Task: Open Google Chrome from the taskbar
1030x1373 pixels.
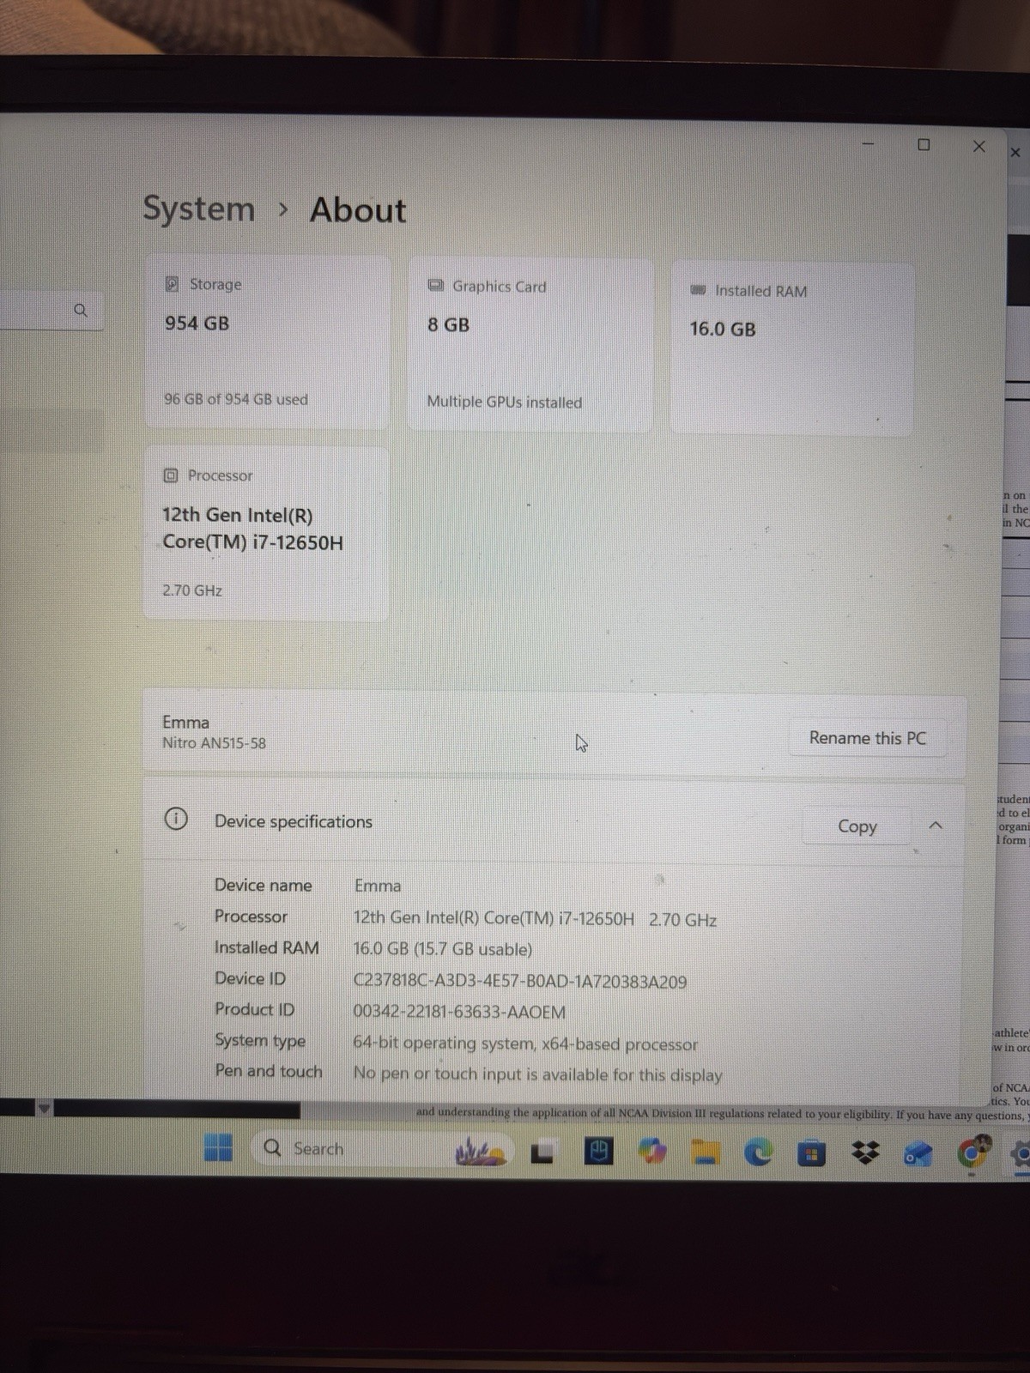Action: click(x=973, y=1154)
